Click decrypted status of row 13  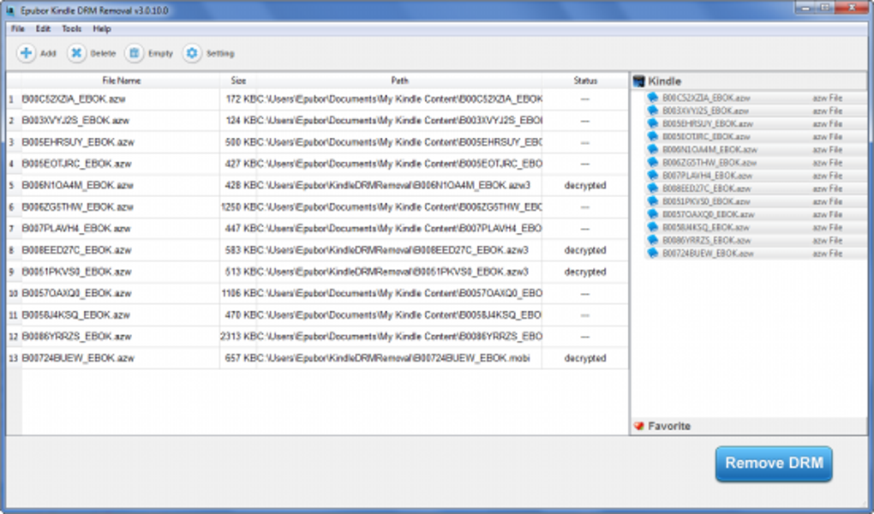(584, 358)
